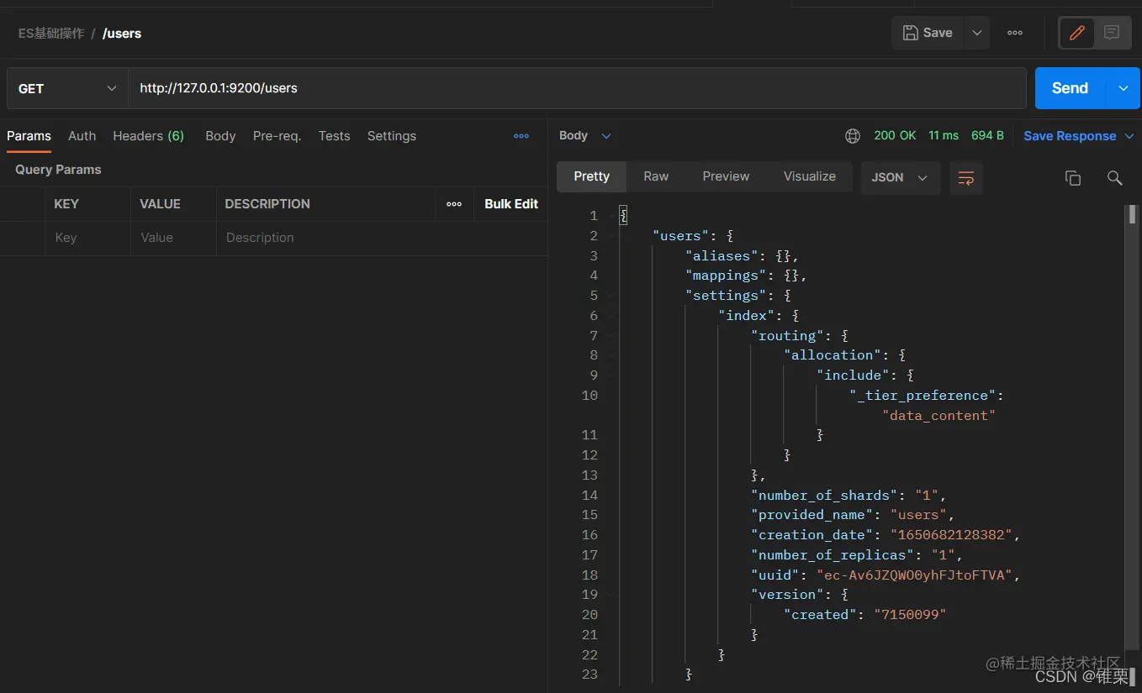Collapse the "users" object on line 2
This screenshot has width=1142, height=693.
pos(611,236)
